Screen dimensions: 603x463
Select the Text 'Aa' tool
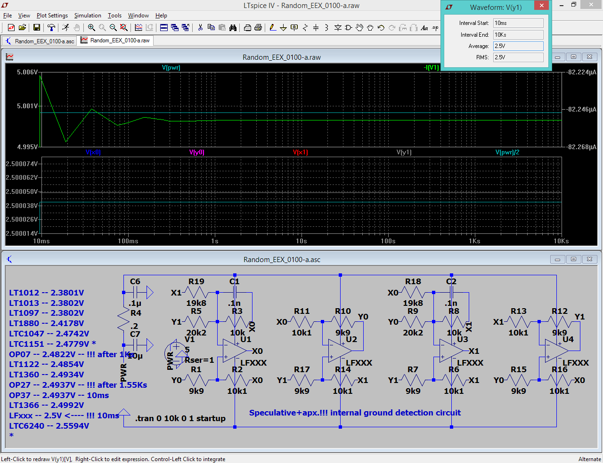(x=424, y=28)
